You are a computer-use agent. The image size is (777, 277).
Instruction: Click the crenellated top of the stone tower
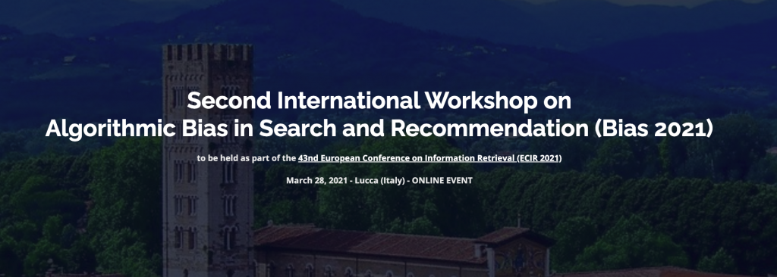point(208,52)
